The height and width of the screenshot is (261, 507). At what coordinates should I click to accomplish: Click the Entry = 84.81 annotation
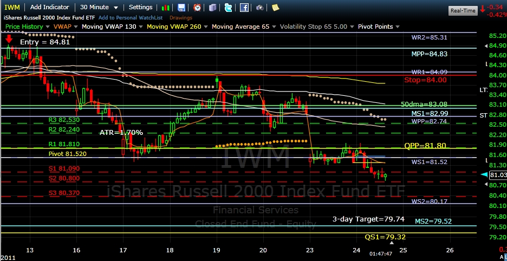44,42
